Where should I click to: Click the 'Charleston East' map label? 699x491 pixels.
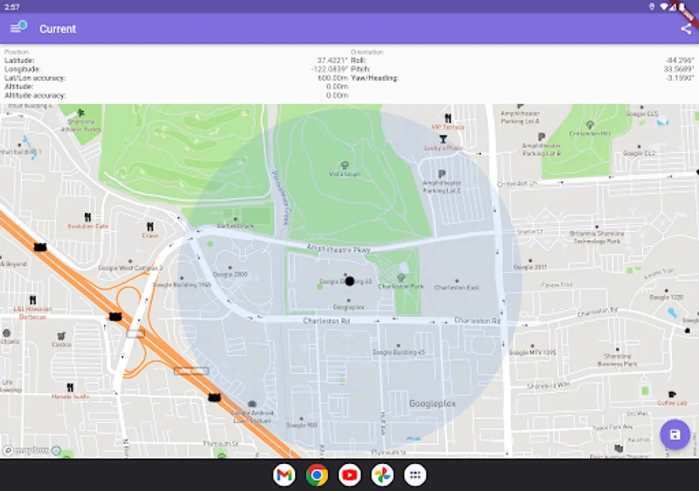point(457,288)
